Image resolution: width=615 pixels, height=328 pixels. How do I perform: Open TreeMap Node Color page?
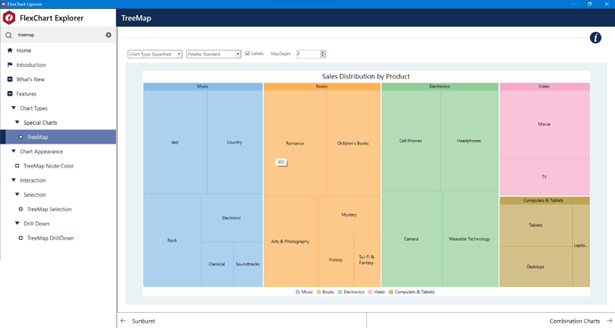pyautogui.click(x=49, y=166)
